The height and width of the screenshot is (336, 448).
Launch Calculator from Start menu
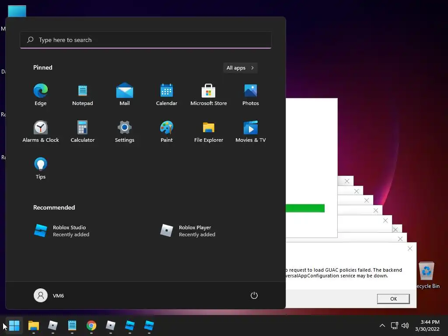pyautogui.click(x=83, y=132)
